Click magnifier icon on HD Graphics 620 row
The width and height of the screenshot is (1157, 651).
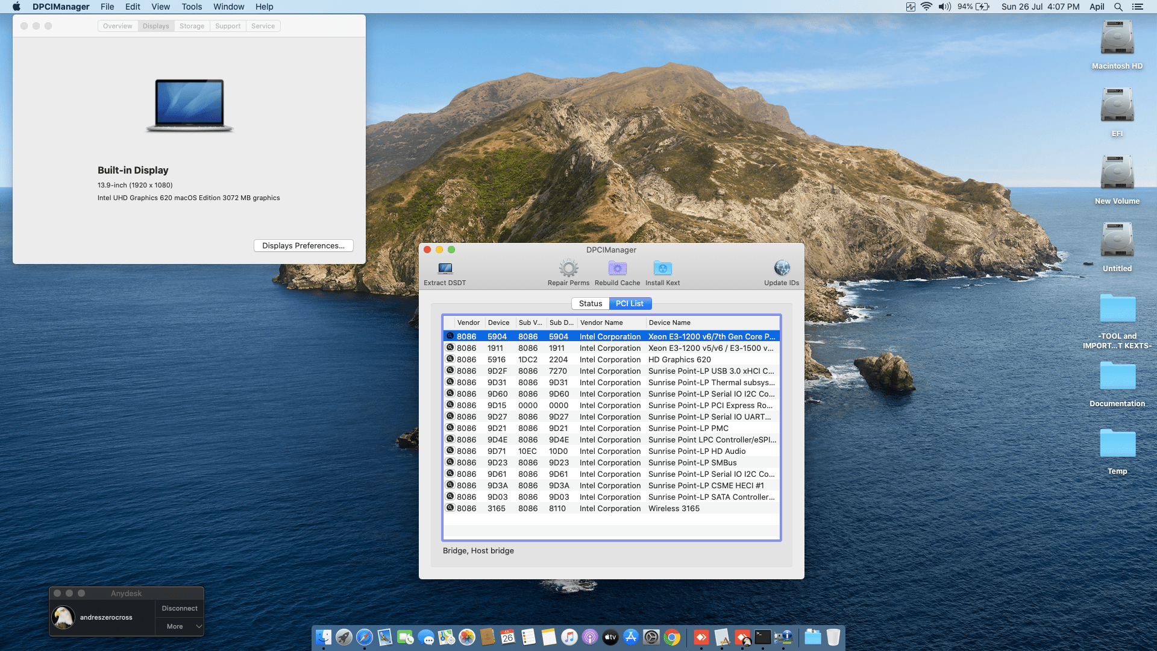point(450,359)
